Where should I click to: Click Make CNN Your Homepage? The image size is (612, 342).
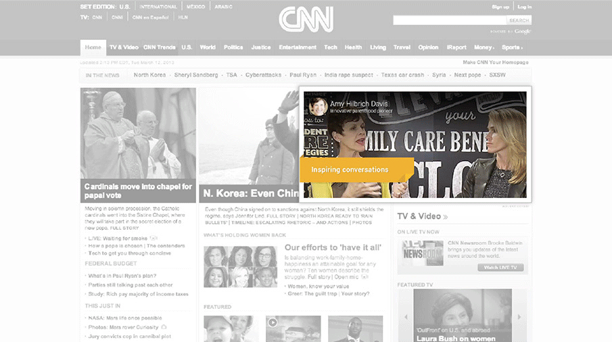(x=496, y=62)
